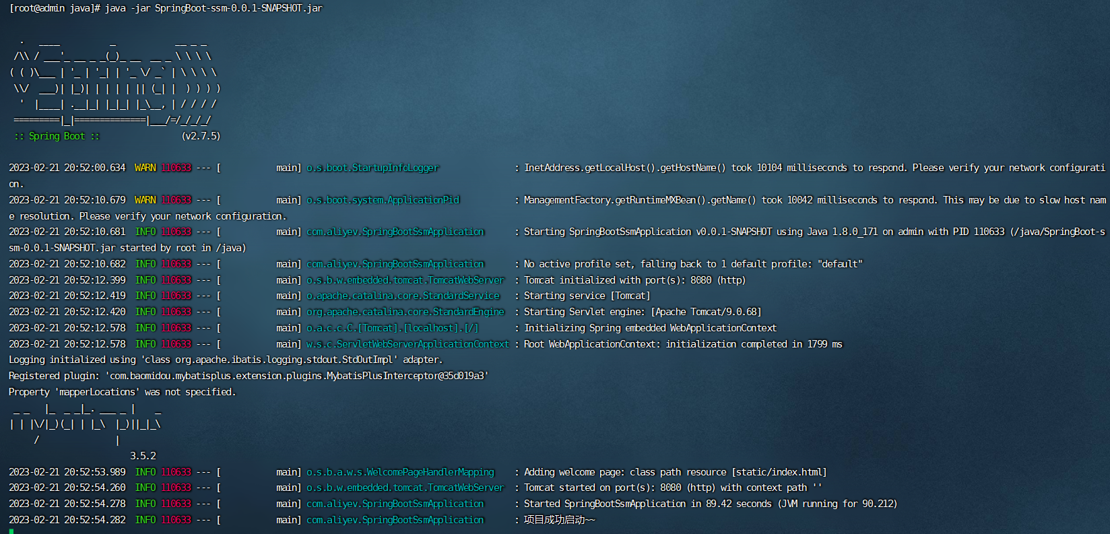Click 'Logging initialized using' StdOutImpl line
This screenshot has height=534, width=1110.
click(x=226, y=360)
